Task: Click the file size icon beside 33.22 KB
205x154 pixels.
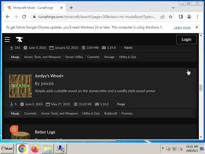Action: (75, 104)
